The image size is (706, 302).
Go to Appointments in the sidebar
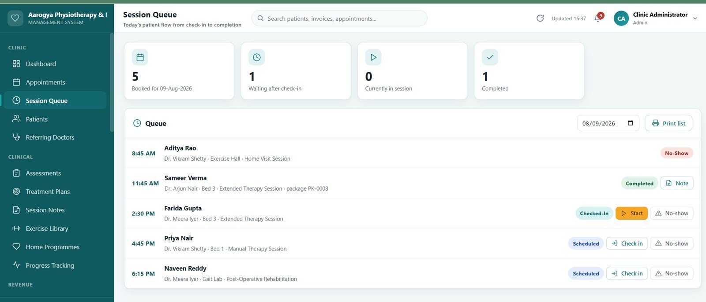(x=55, y=82)
